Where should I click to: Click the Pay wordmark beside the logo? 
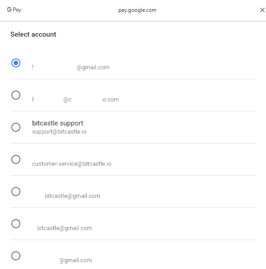[17, 10]
